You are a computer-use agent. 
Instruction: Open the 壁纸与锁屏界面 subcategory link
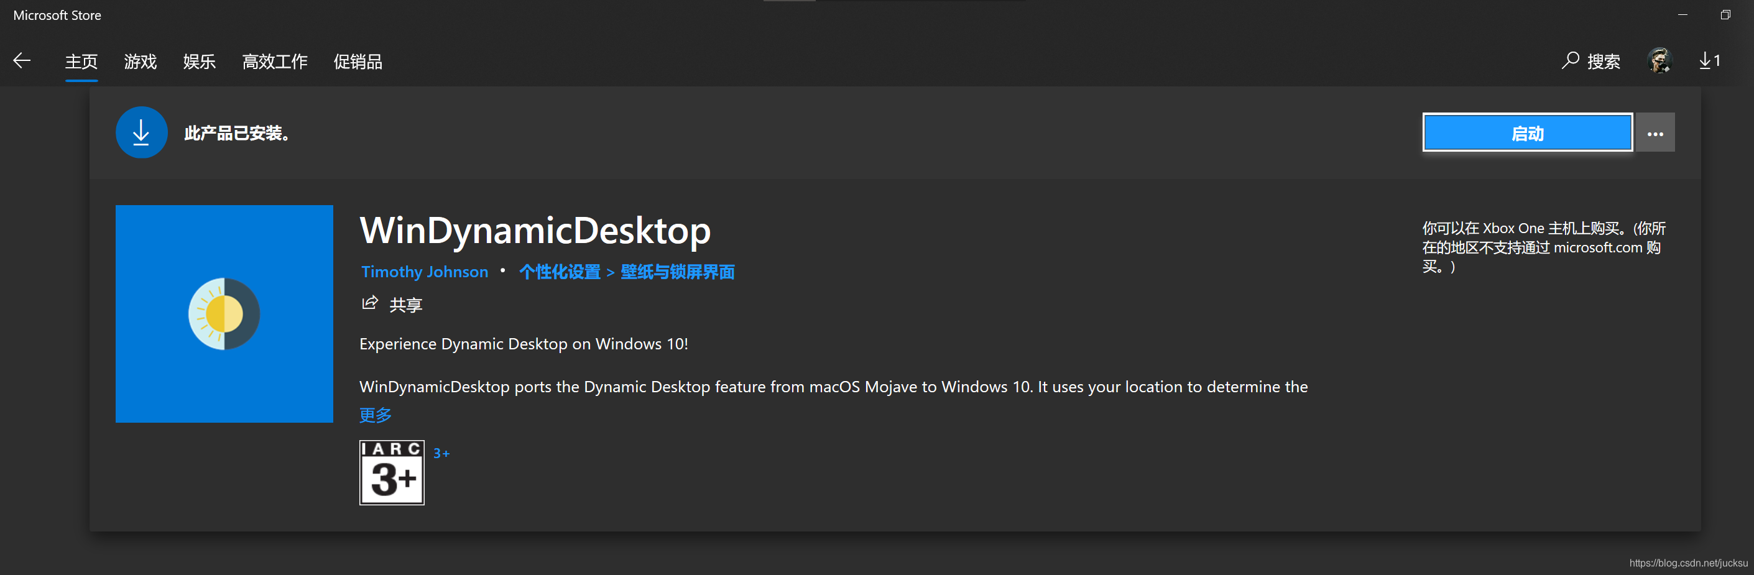pos(678,272)
